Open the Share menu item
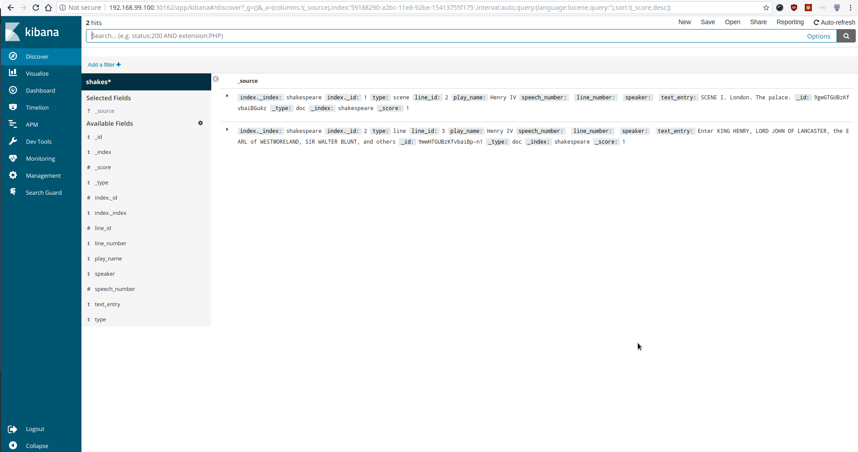The width and height of the screenshot is (858, 452). coord(758,22)
